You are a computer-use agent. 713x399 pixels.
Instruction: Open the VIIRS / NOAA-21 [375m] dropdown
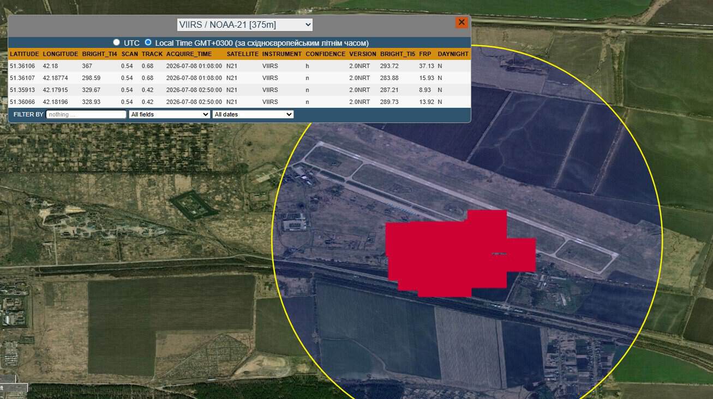tap(244, 24)
